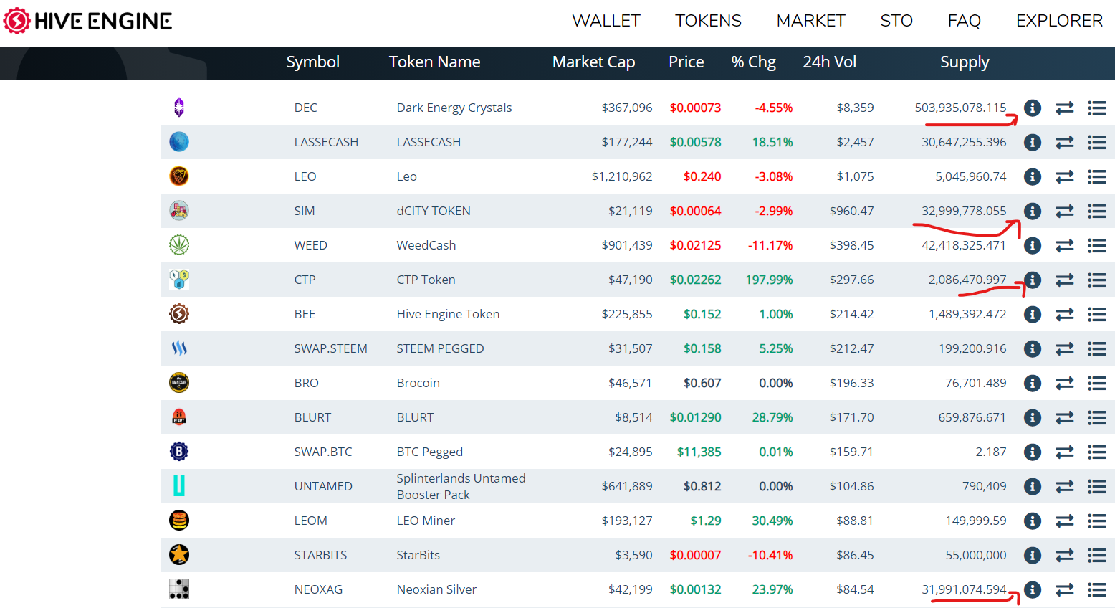Open the MARKET page
The height and width of the screenshot is (608, 1115).
[811, 21]
